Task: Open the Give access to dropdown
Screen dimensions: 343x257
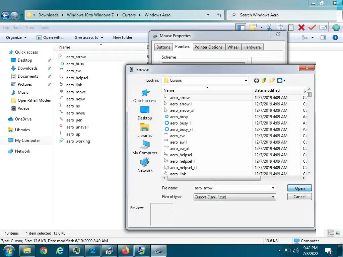Action: pyautogui.click(x=89, y=37)
